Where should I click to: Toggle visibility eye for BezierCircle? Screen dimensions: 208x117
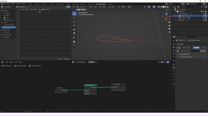[203, 14]
